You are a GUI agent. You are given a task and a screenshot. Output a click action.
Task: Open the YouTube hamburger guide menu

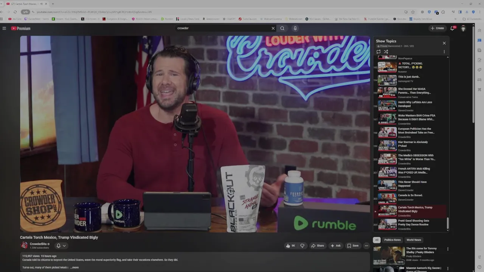(x=4, y=28)
